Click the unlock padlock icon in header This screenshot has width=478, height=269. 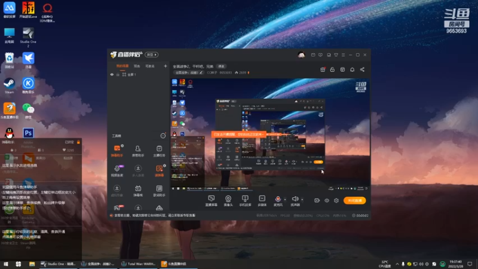[332, 69]
